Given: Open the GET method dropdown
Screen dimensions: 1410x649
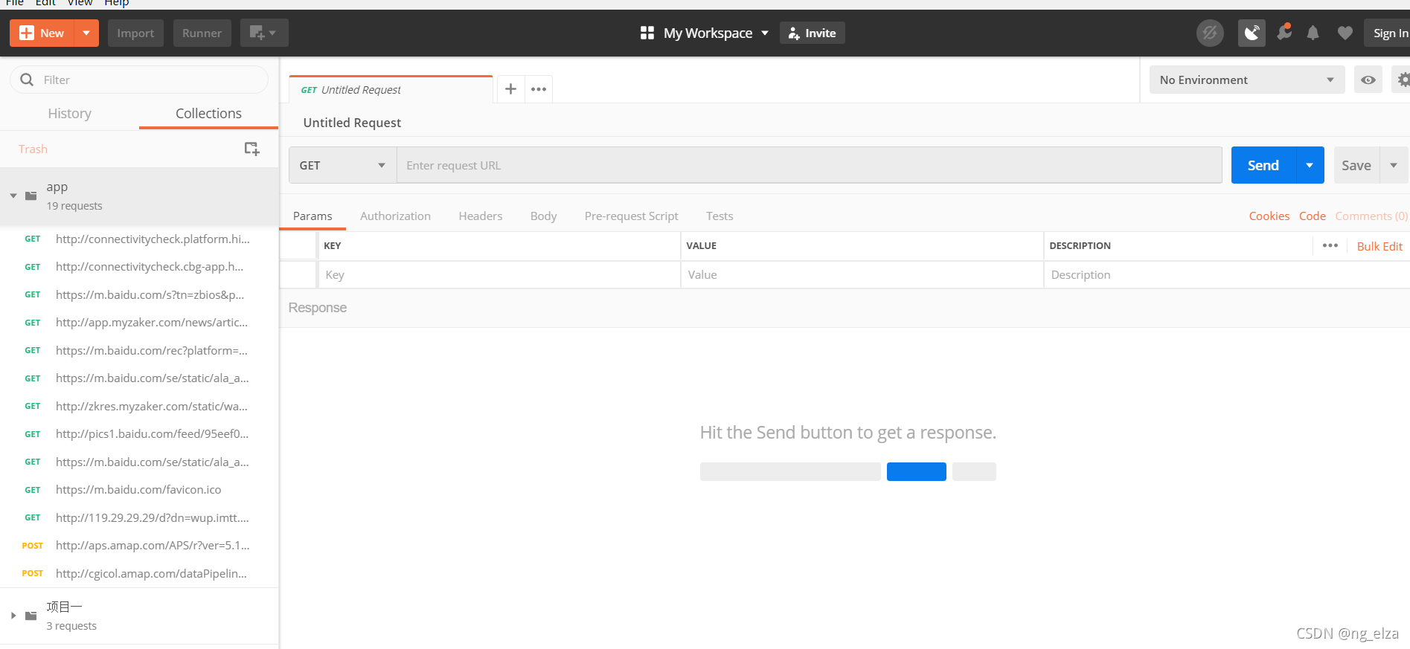Looking at the screenshot, I should click(x=342, y=165).
